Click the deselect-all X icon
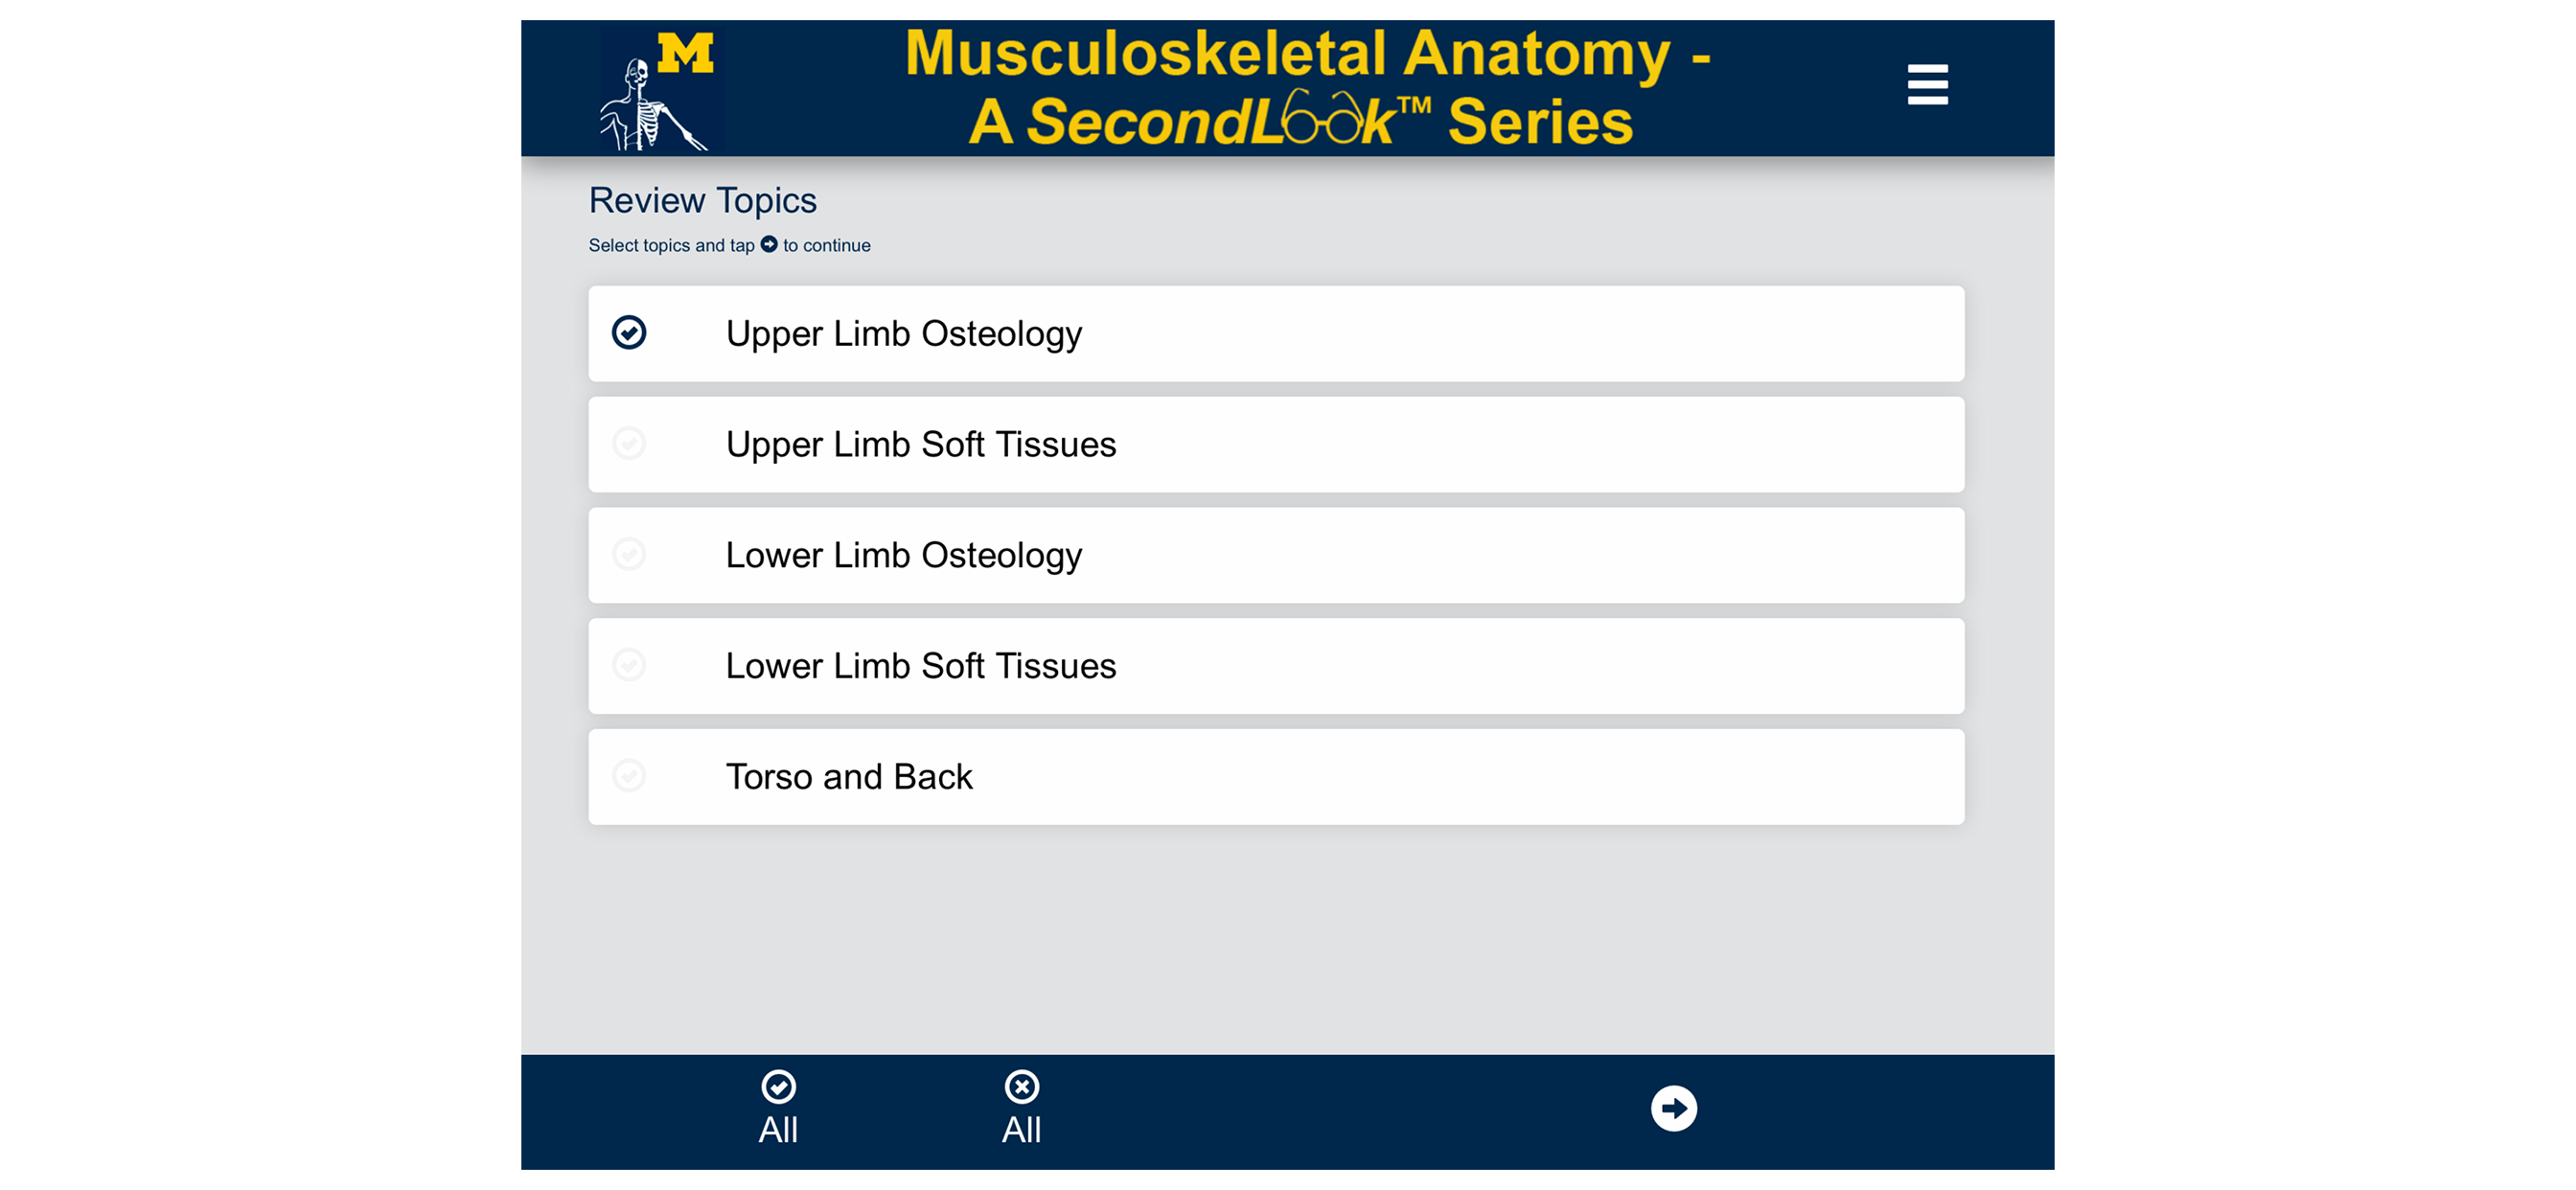This screenshot has height=1190, width=2576. click(1021, 1086)
